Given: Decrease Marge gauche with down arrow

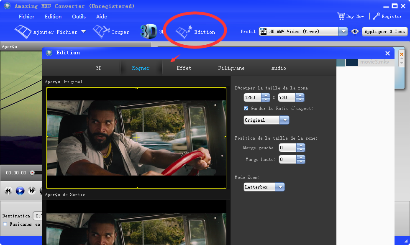Looking at the screenshot, I should coord(301,150).
